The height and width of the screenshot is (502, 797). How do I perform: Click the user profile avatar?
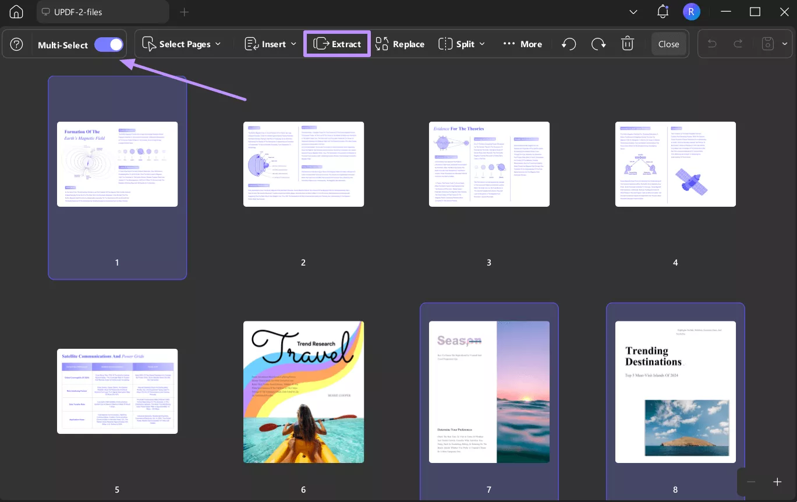[x=692, y=12]
